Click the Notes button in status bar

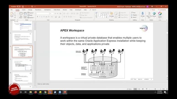pos(129,89)
